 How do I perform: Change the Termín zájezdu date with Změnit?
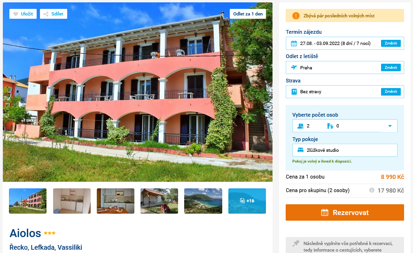click(390, 44)
